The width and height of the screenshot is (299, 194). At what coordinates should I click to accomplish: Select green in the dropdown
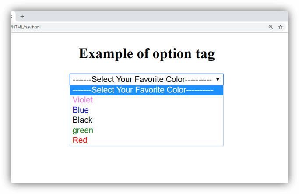point(83,130)
